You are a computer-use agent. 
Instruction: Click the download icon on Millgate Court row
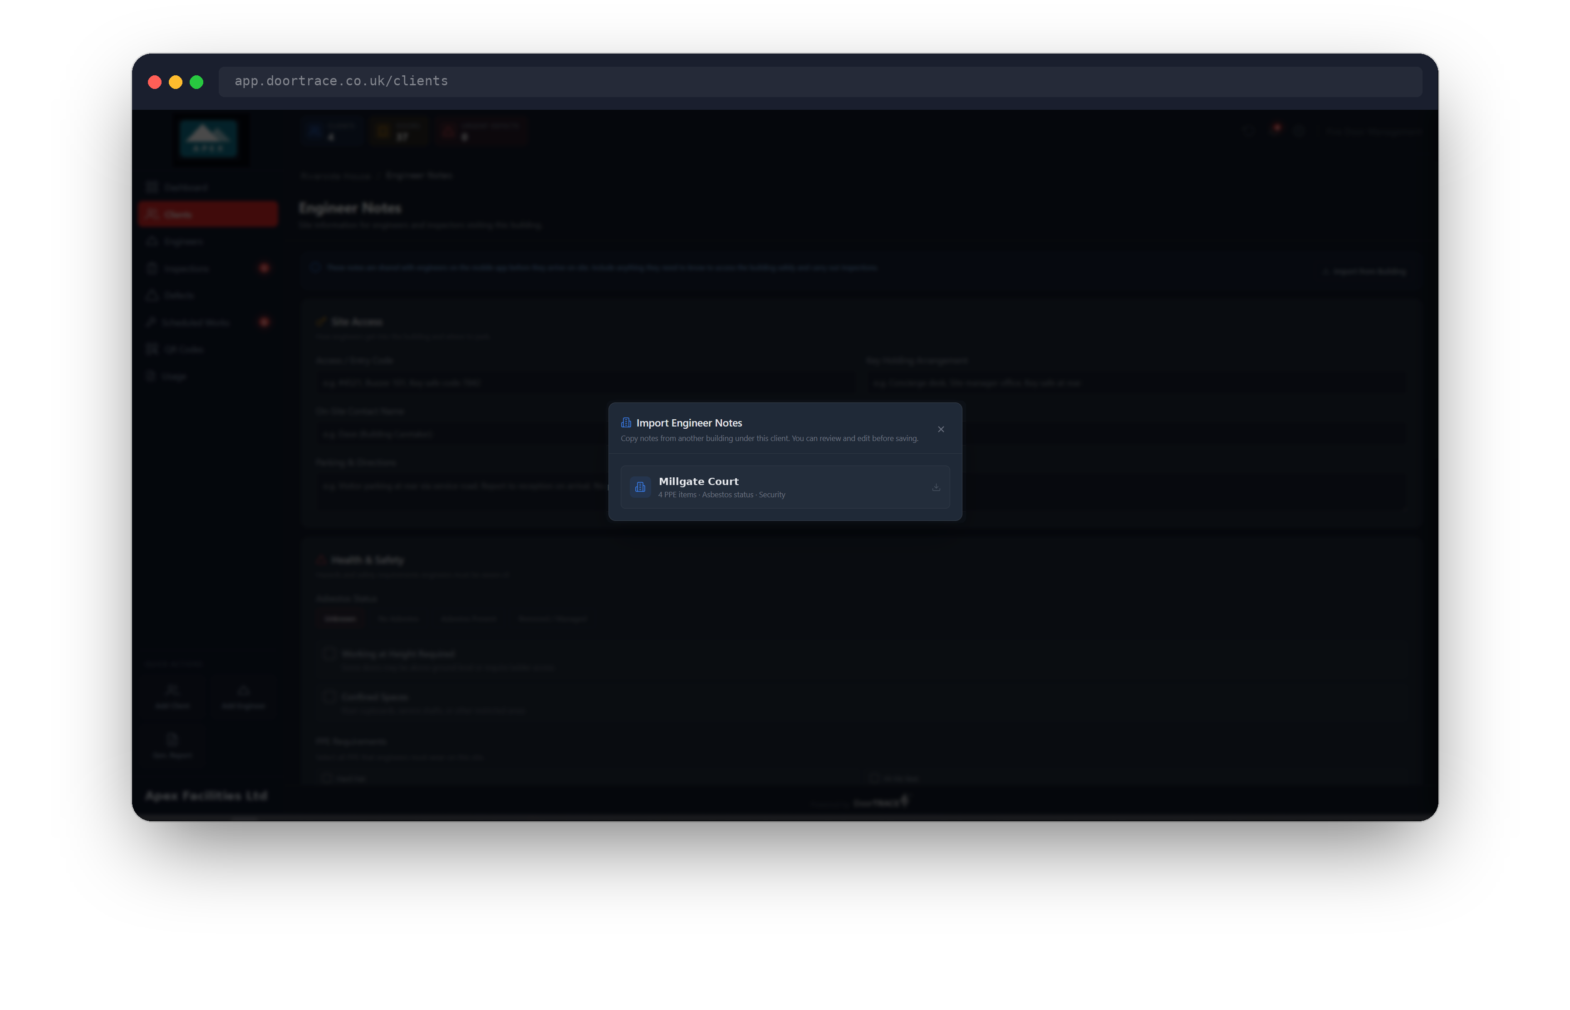point(936,487)
